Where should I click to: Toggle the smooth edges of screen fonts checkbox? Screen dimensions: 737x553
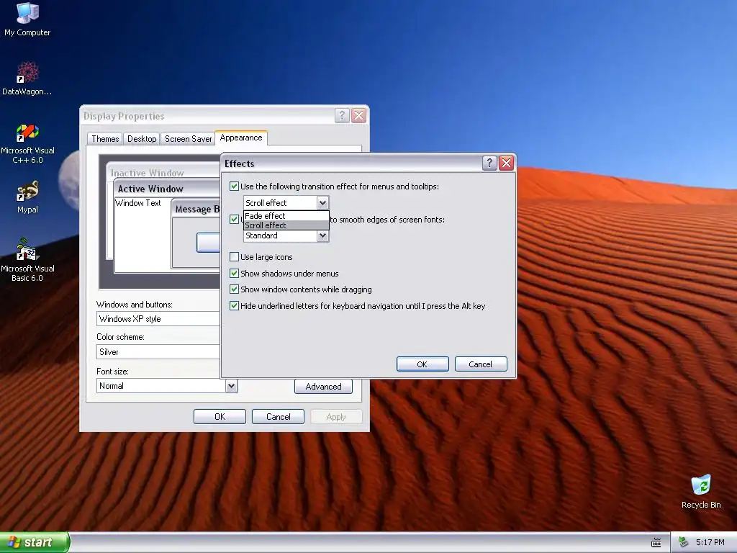click(x=234, y=219)
